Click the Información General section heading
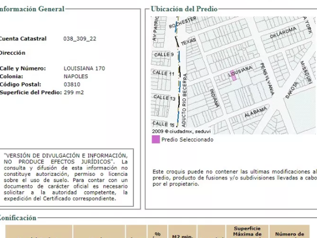 (32, 9)
